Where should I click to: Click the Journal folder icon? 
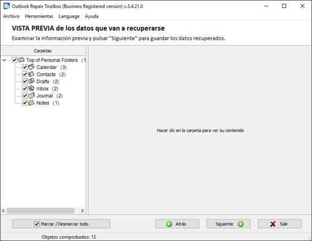(31, 95)
